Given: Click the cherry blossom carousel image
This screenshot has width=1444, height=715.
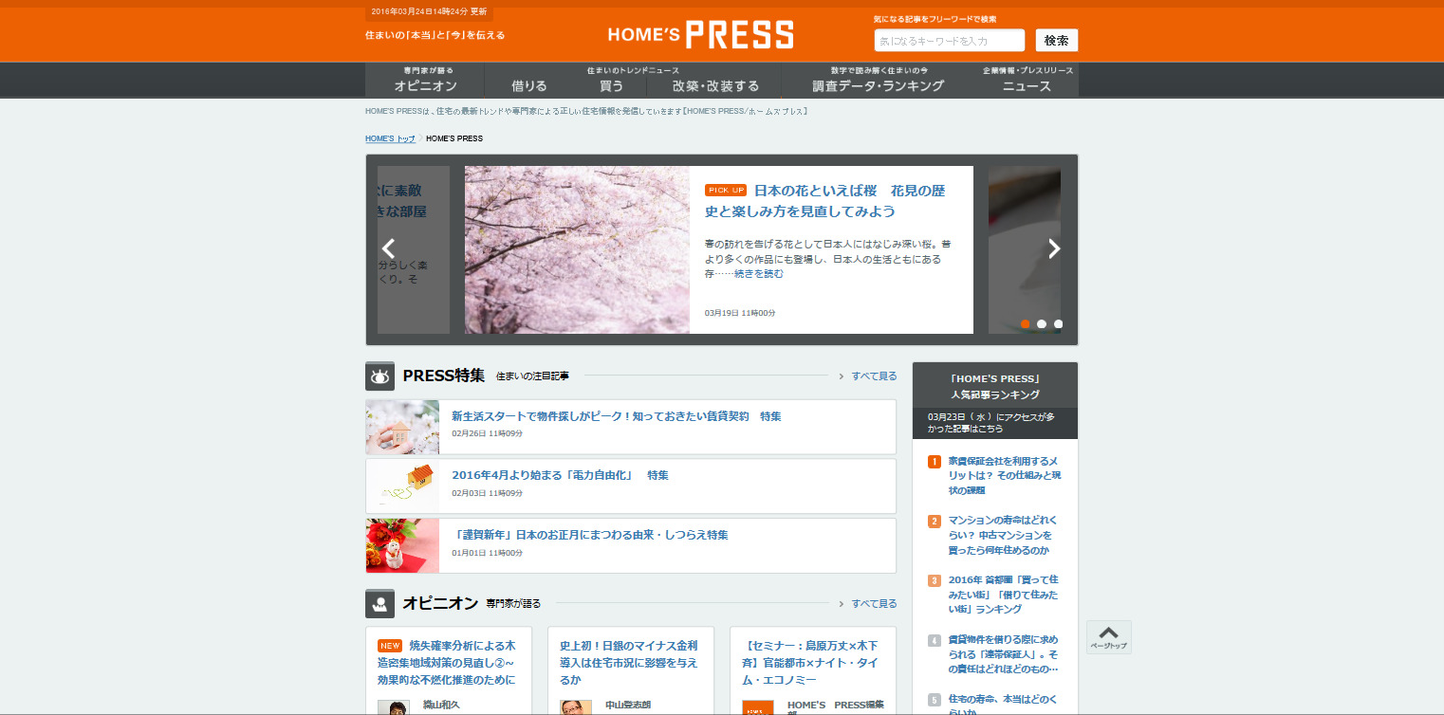Looking at the screenshot, I should coord(577,249).
